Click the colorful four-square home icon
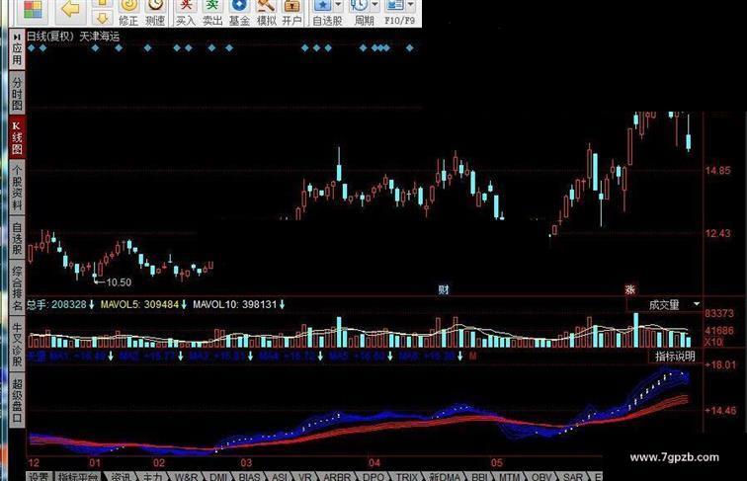This screenshot has height=481, width=747. pyautogui.click(x=33, y=10)
